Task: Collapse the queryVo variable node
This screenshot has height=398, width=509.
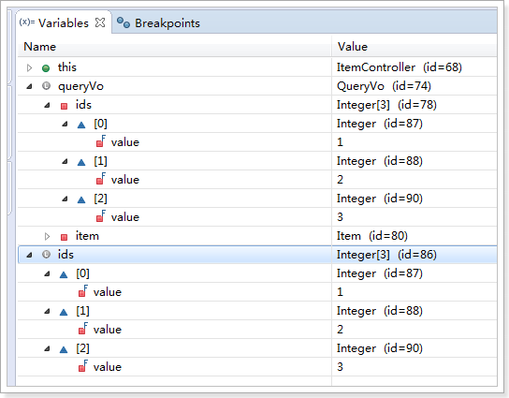Action: [29, 86]
